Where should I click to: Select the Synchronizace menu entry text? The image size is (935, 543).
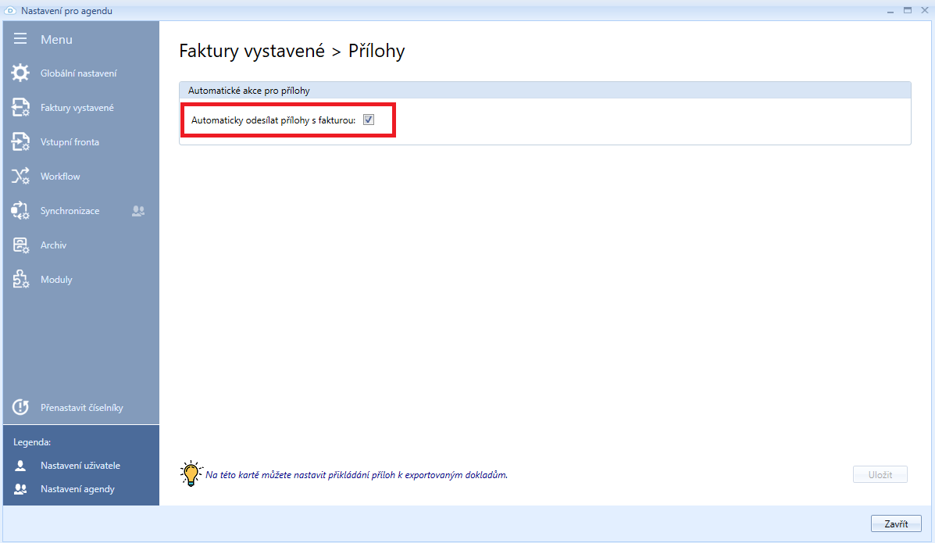pyautogui.click(x=70, y=211)
